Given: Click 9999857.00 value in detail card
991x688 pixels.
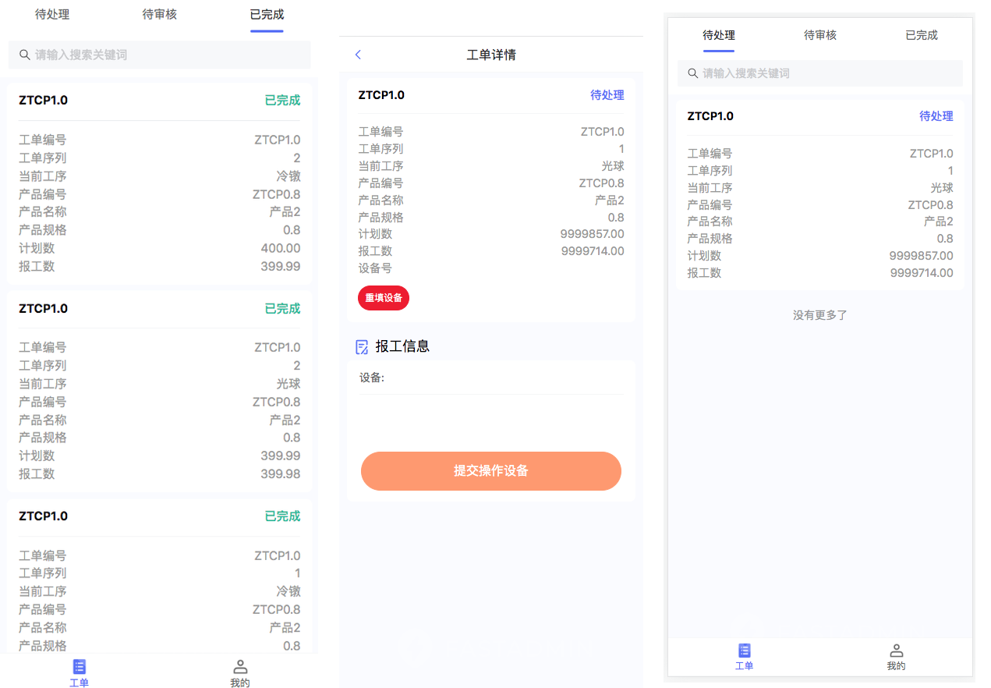Looking at the screenshot, I should (593, 234).
